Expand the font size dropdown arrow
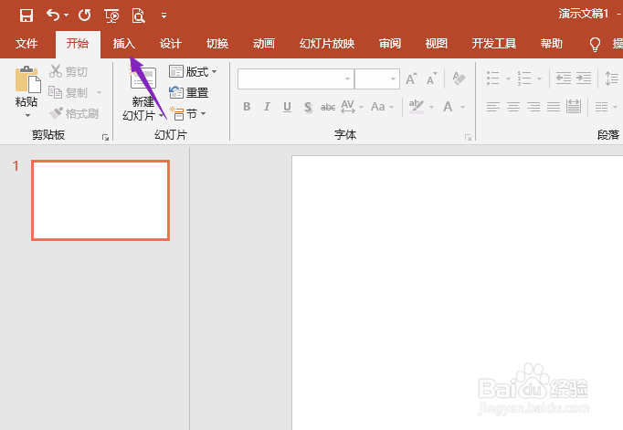Image resolution: width=623 pixels, height=430 pixels. point(393,79)
